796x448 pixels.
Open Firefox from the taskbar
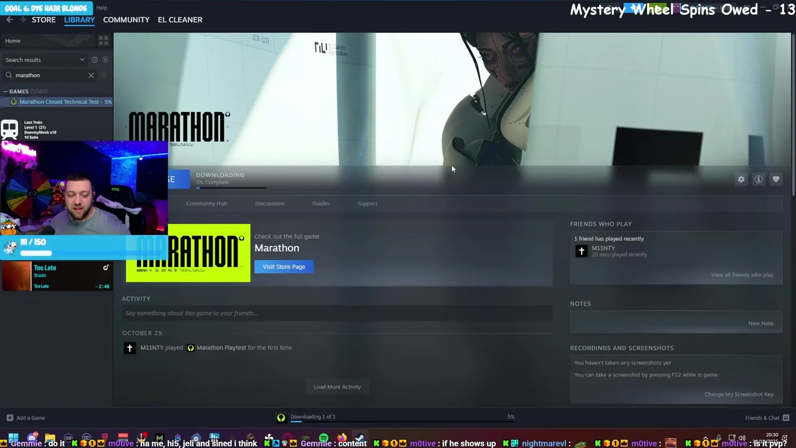(341, 438)
